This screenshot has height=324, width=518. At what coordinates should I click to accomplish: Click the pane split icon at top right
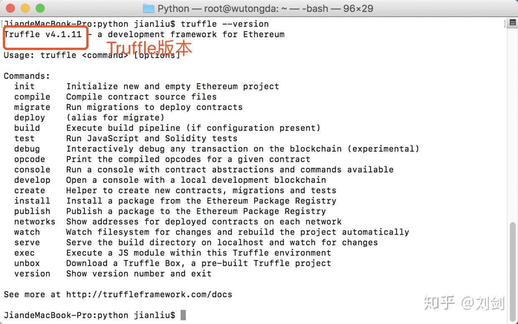point(513,23)
